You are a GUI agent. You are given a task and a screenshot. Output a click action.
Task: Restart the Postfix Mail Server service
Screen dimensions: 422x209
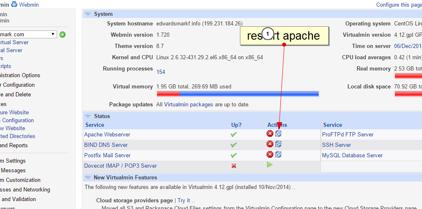pyautogui.click(x=278, y=154)
